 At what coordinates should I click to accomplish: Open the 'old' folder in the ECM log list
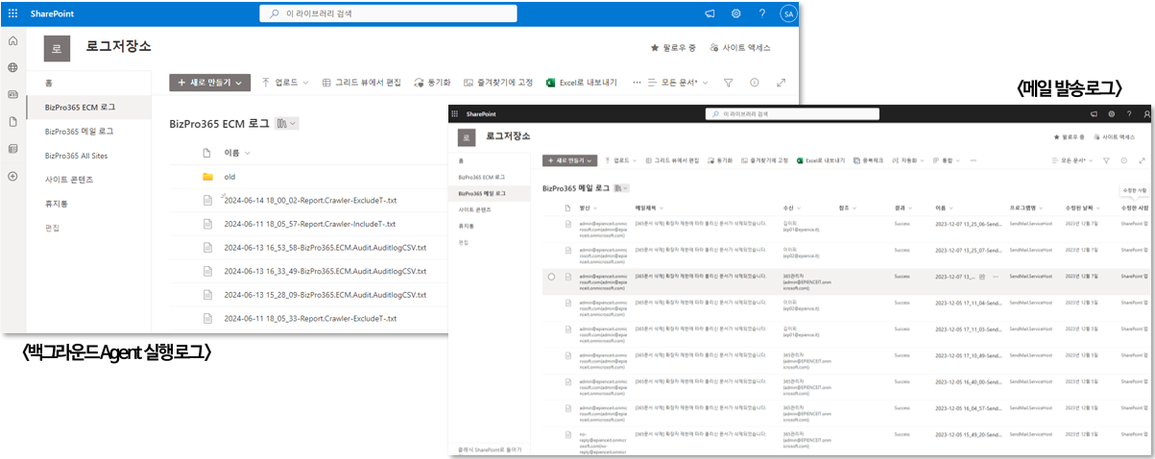[x=229, y=177]
